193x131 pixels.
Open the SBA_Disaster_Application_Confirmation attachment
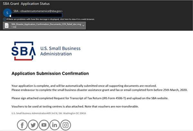[x=44, y=25]
